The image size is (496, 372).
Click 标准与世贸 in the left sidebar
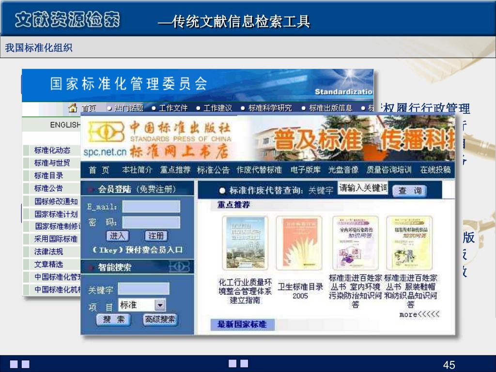pos(52,163)
